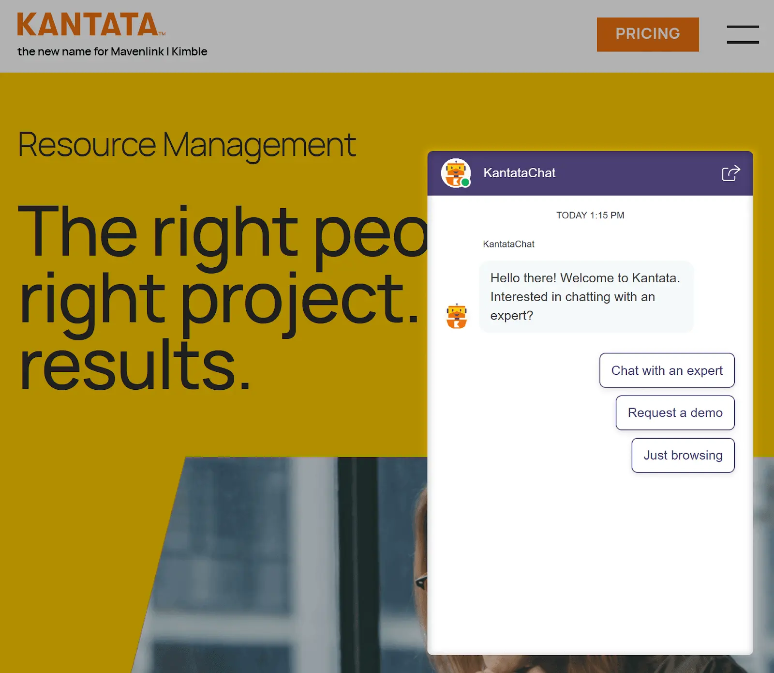Click the KantataChat sender name label
This screenshot has width=774, height=673.
pos(508,244)
